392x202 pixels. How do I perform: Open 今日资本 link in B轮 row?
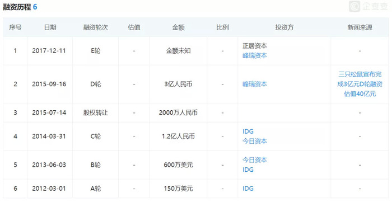pos(254,160)
